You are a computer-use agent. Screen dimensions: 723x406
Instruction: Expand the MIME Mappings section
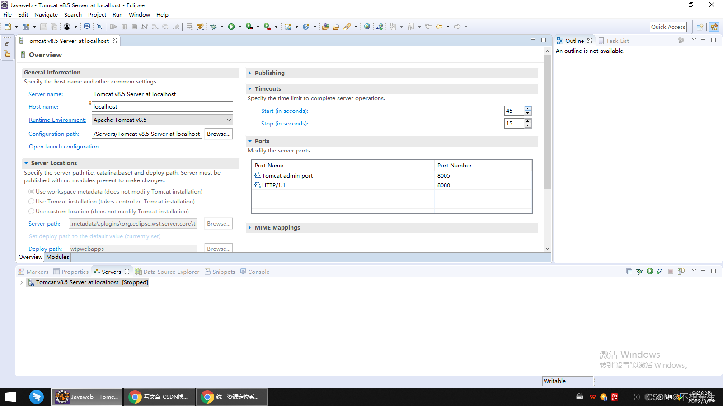pyautogui.click(x=250, y=228)
